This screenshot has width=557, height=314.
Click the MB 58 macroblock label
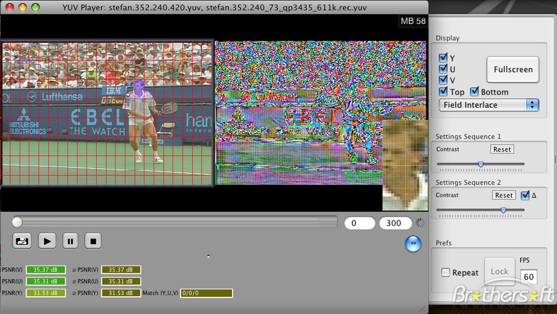click(413, 21)
